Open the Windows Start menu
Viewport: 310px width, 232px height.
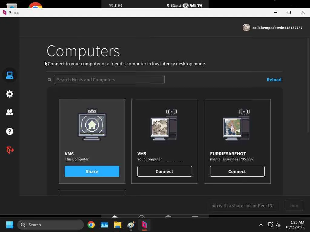click(x=10, y=225)
